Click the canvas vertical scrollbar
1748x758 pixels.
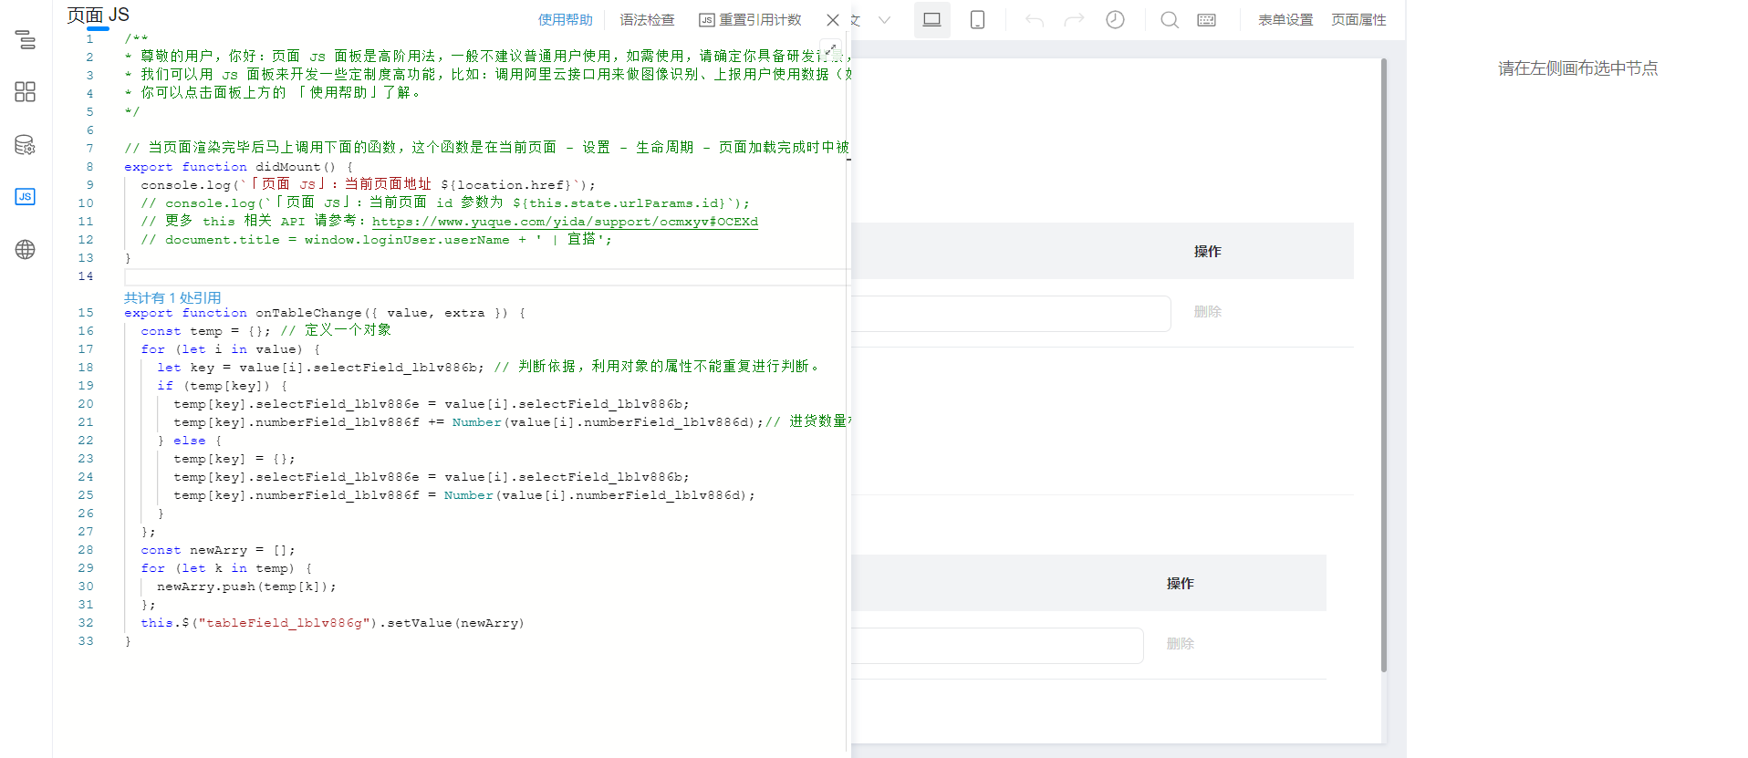pyautogui.click(x=1384, y=365)
